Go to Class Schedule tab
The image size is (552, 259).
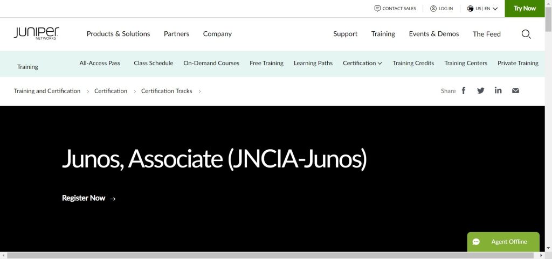pos(154,63)
